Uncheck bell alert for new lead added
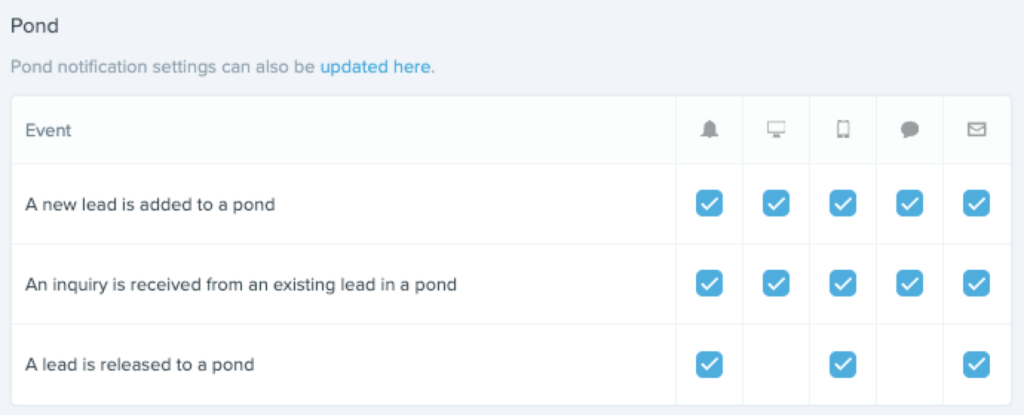The height and width of the screenshot is (415, 1024). [x=709, y=203]
